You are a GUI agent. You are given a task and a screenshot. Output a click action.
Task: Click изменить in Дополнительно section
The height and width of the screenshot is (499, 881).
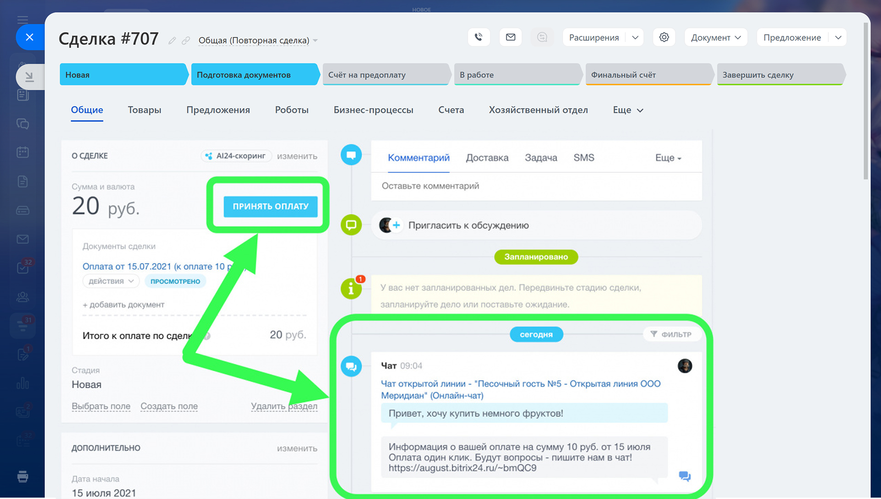click(x=297, y=449)
